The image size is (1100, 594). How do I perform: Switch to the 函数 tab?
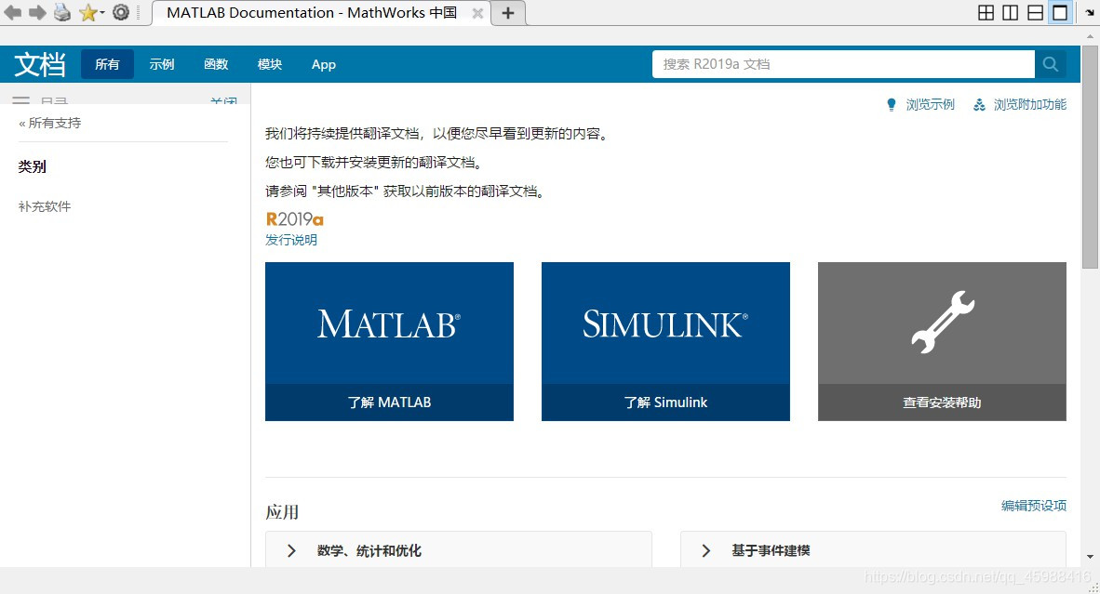(x=216, y=64)
